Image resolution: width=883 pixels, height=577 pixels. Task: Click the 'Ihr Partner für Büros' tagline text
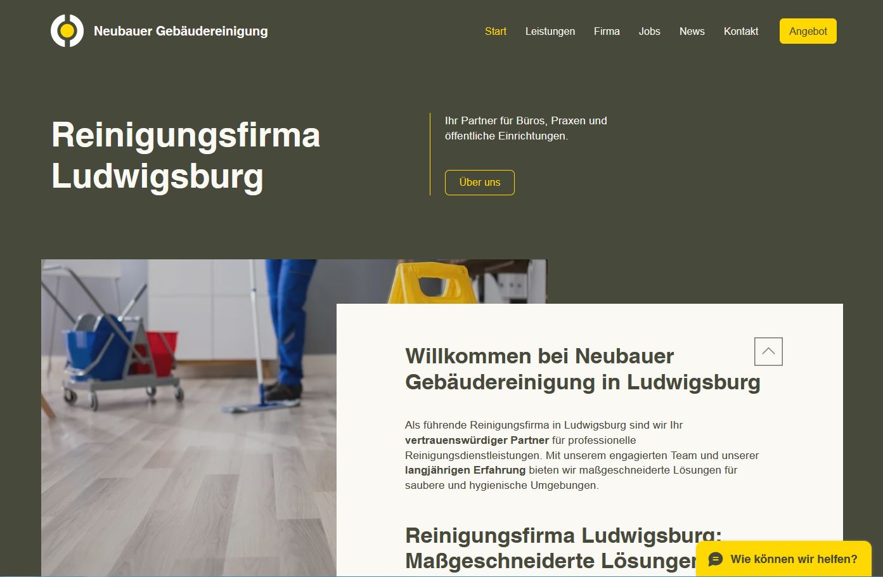[526, 128]
